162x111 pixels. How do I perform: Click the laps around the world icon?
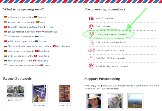pyautogui.click(x=91, y=66)
